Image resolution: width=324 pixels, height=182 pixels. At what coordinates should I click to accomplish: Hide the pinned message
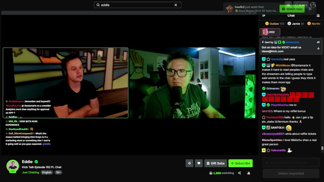tap(318, 42)
